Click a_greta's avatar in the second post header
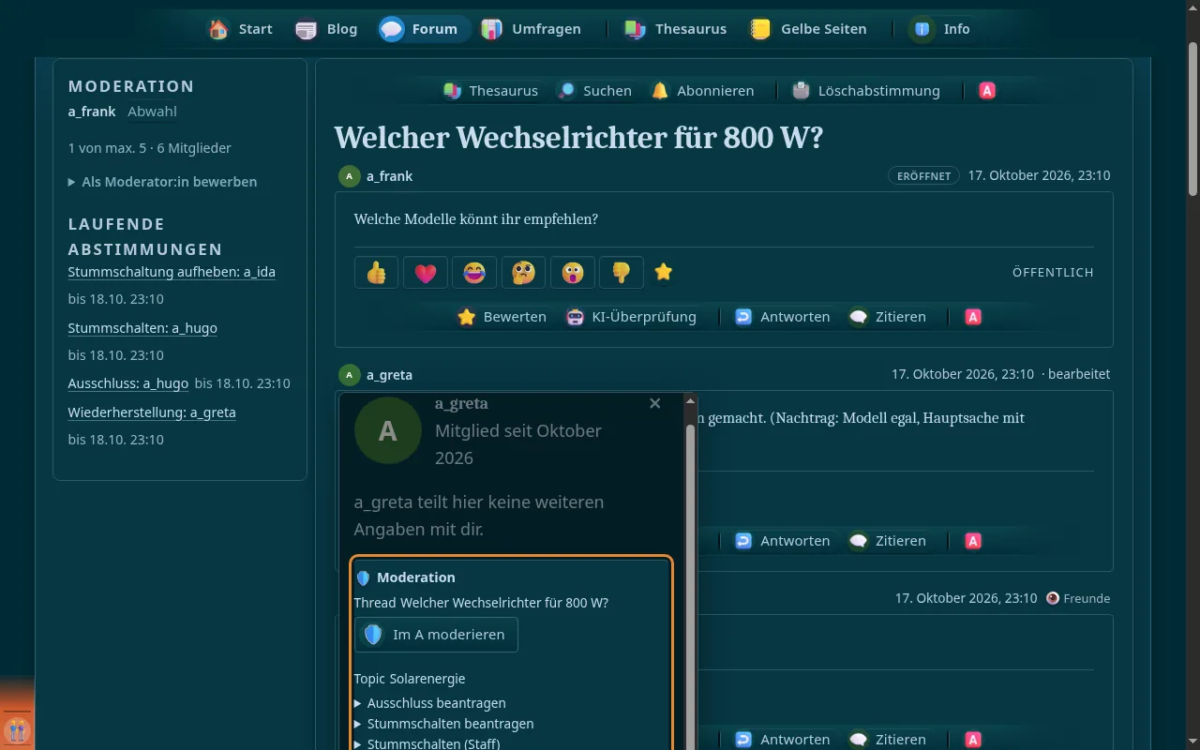1200x750 pixels. [350, 375]
